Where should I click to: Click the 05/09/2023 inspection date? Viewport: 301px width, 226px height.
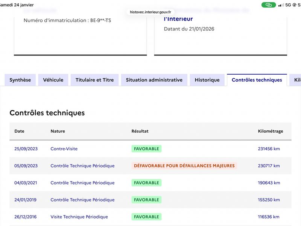tap(26, 166)
